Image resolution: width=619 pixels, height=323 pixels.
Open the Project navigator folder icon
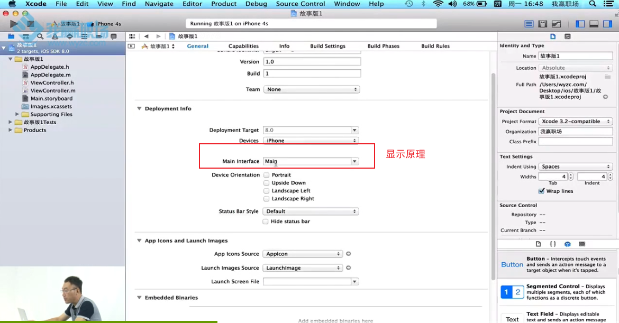coord(11,36)
